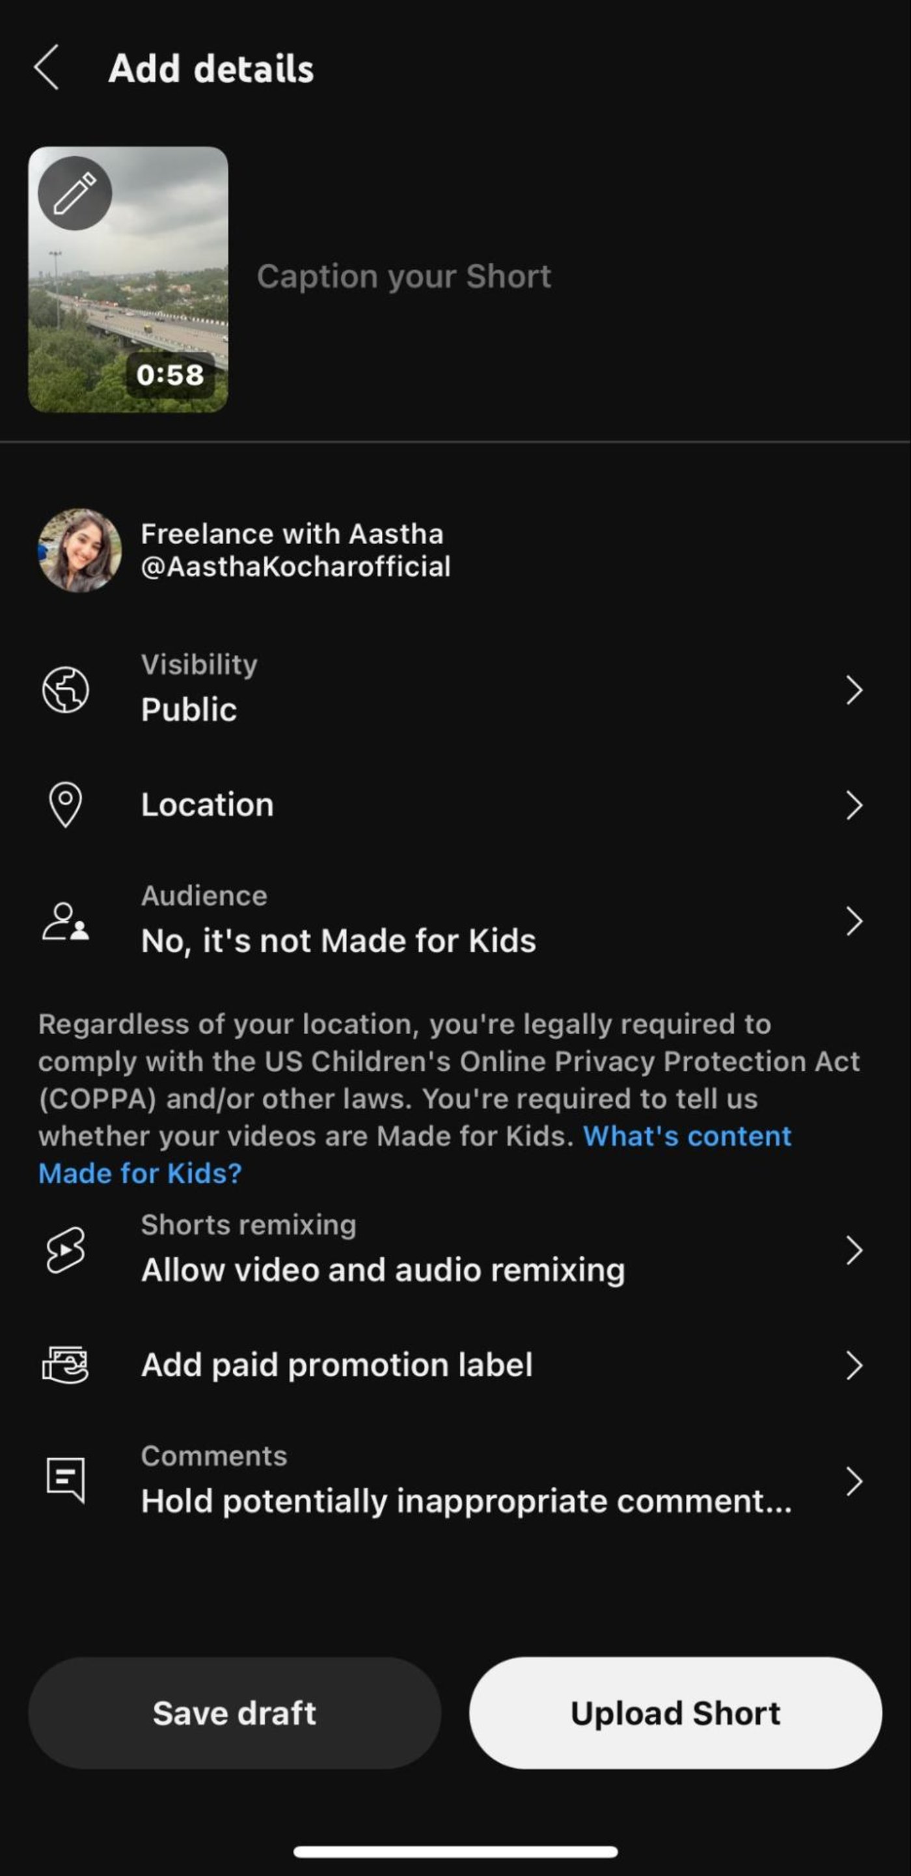911x1876 pixels.
Task: Tap the comments speech bubble icon
Action: point(66,1480)
